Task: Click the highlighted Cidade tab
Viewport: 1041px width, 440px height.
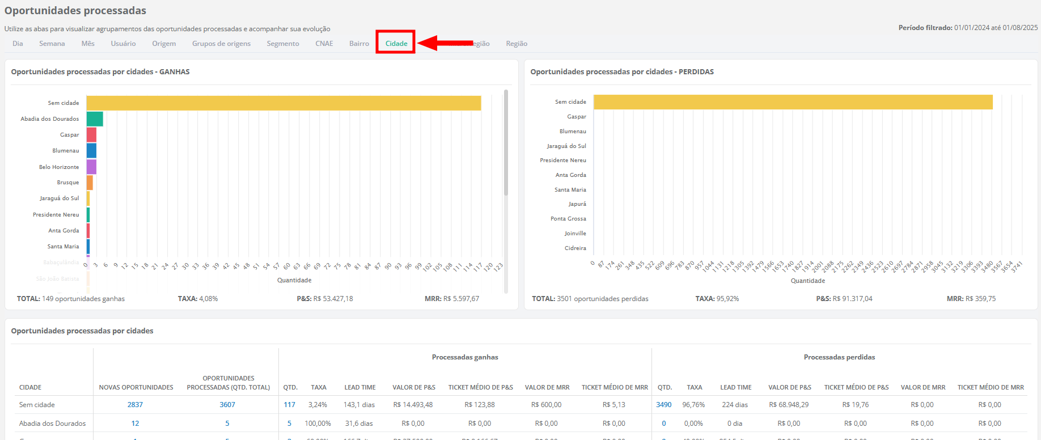Action: (x=396, y=44)
